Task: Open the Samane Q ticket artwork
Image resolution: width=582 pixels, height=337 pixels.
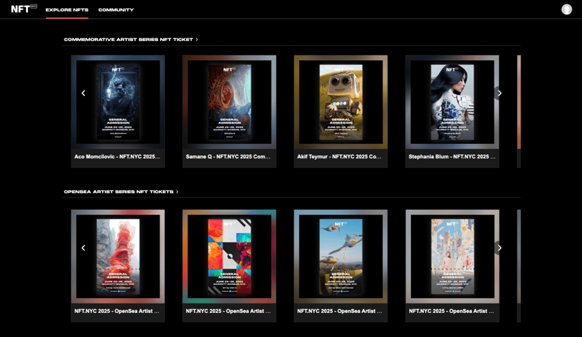Action: 229,102
